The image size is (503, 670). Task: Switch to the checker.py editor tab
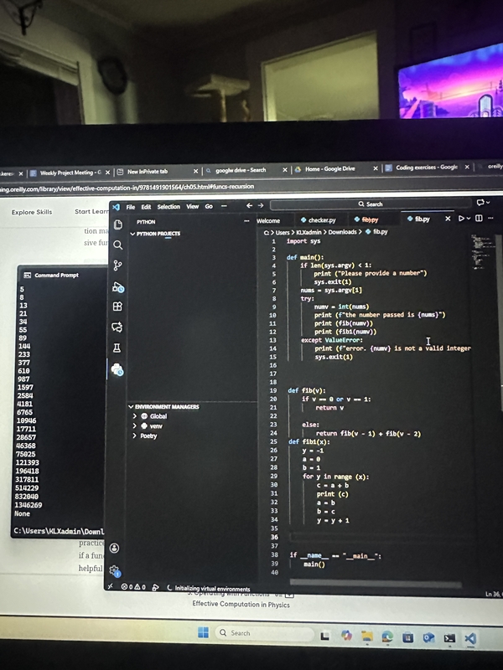click(x=317, y=219)
